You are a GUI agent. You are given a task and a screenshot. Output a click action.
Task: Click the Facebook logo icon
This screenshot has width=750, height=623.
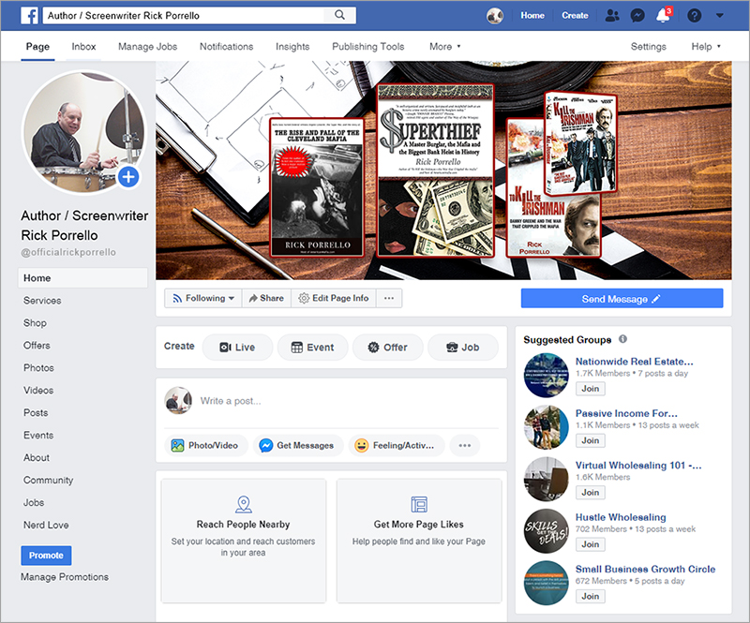click(28, 16)
